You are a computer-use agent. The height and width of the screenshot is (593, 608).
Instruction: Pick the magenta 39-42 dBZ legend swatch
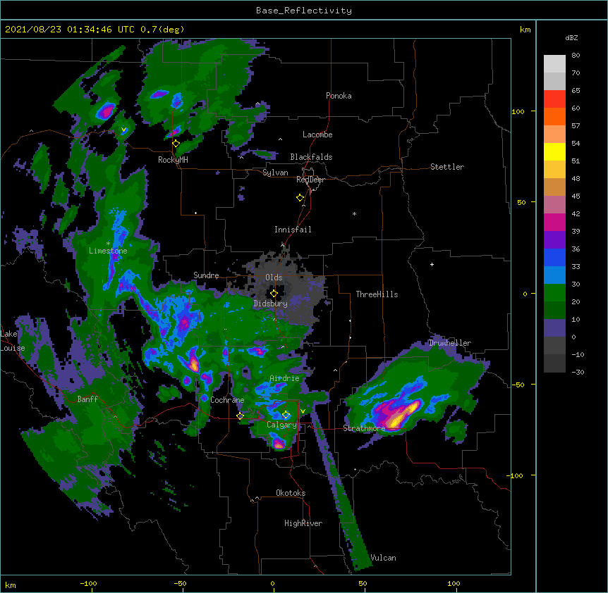(554, 223)
